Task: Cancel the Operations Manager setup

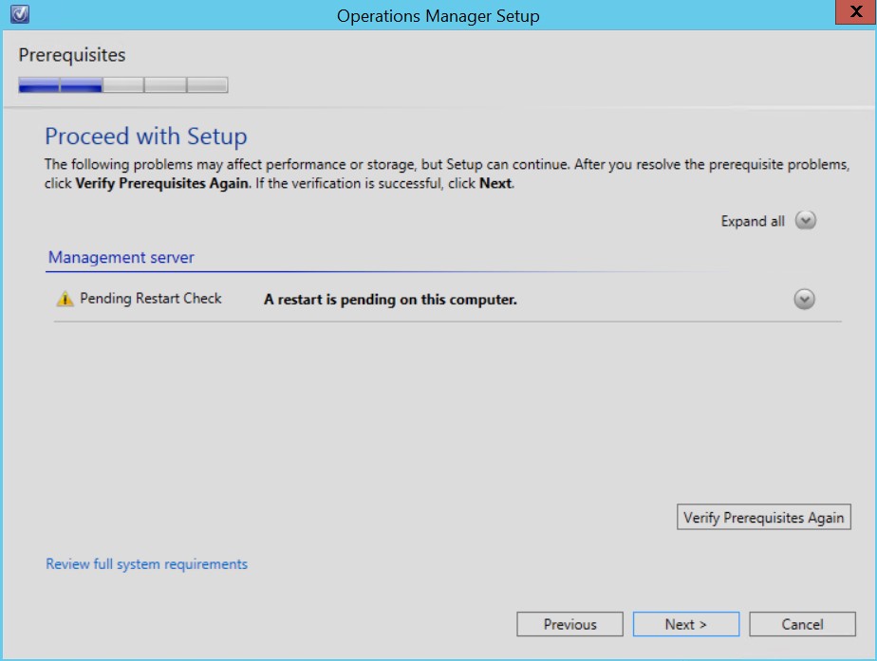Action: [802, 624]
